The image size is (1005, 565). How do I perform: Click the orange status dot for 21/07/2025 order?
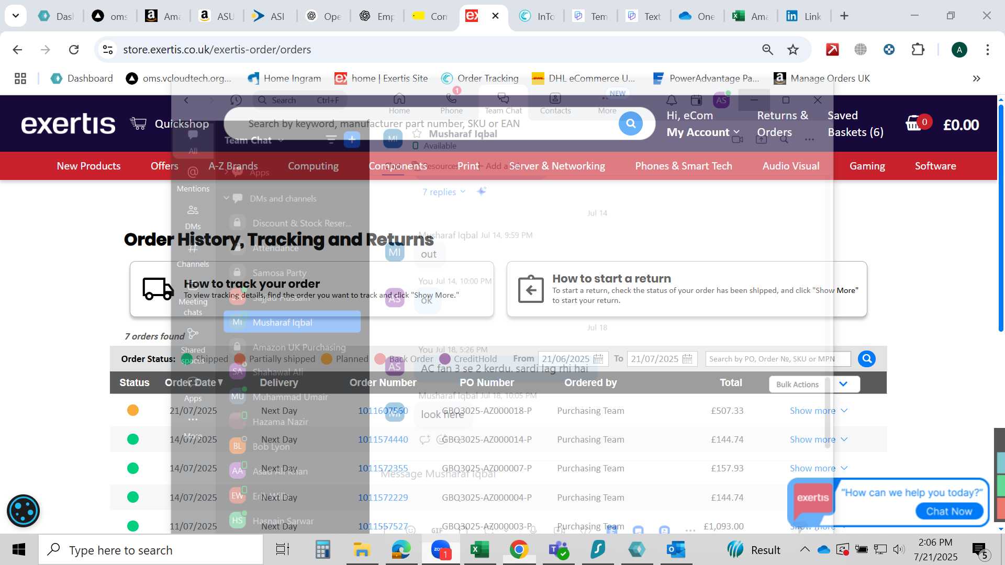tap(133, 410)
